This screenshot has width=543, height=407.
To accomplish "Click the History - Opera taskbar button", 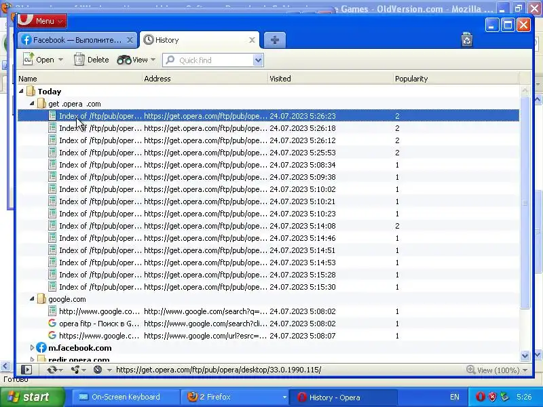I will 343,398.
